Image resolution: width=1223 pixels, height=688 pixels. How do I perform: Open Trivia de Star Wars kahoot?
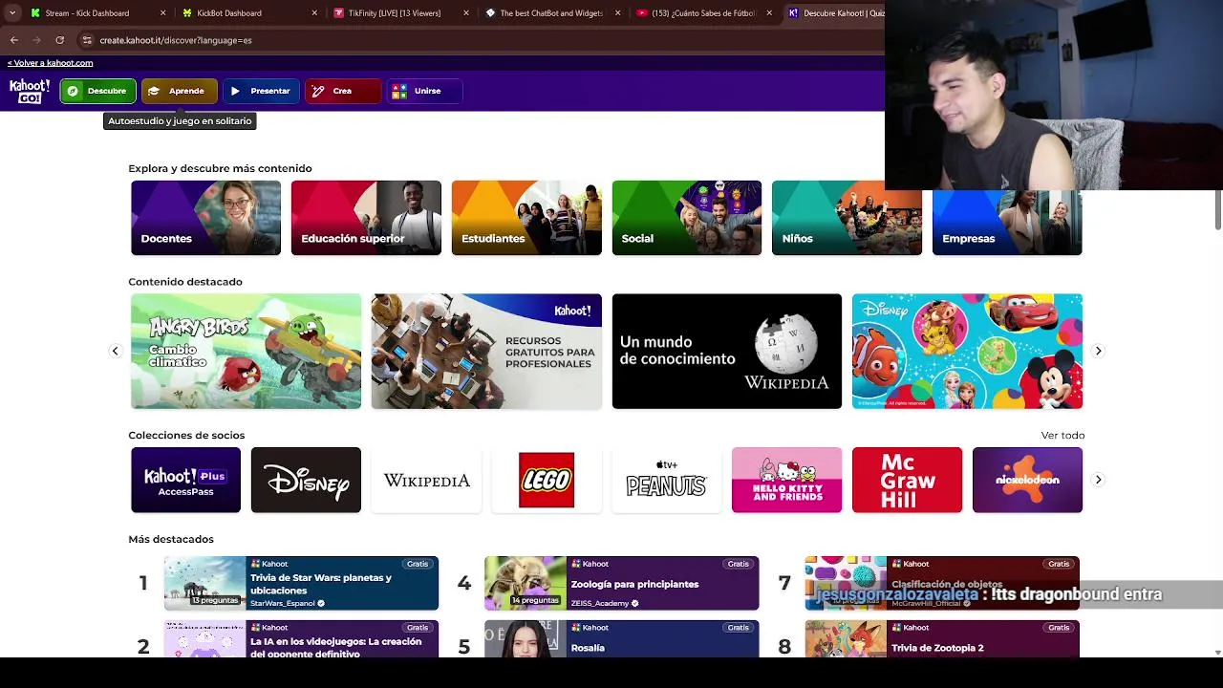click(x=301, y=583)
